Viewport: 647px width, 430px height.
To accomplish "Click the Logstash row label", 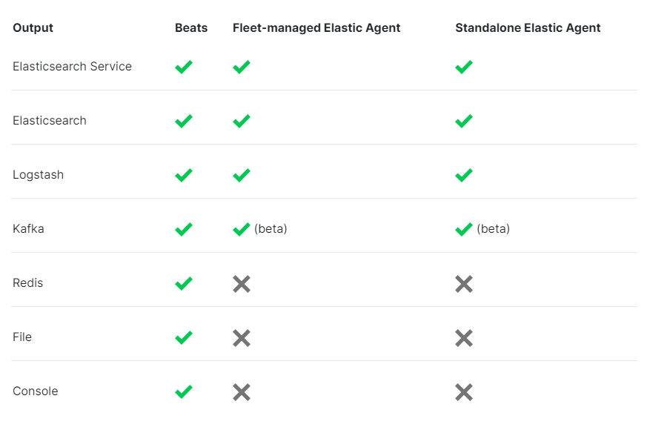I will (38, 175).
